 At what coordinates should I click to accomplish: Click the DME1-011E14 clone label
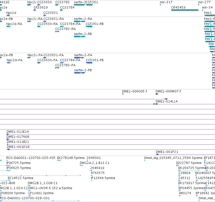click(x=18, y=132)
